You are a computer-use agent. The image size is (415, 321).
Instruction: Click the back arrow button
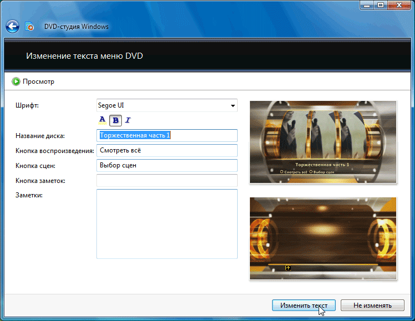tap(12, 27)
